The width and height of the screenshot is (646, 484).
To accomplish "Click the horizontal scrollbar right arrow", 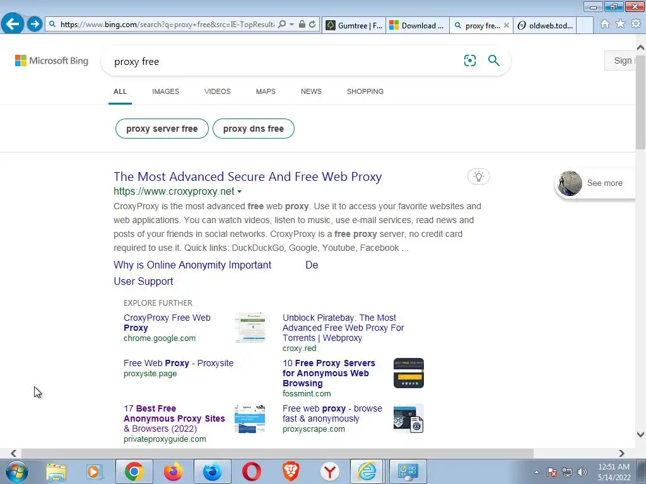I will tap(621, 453).
